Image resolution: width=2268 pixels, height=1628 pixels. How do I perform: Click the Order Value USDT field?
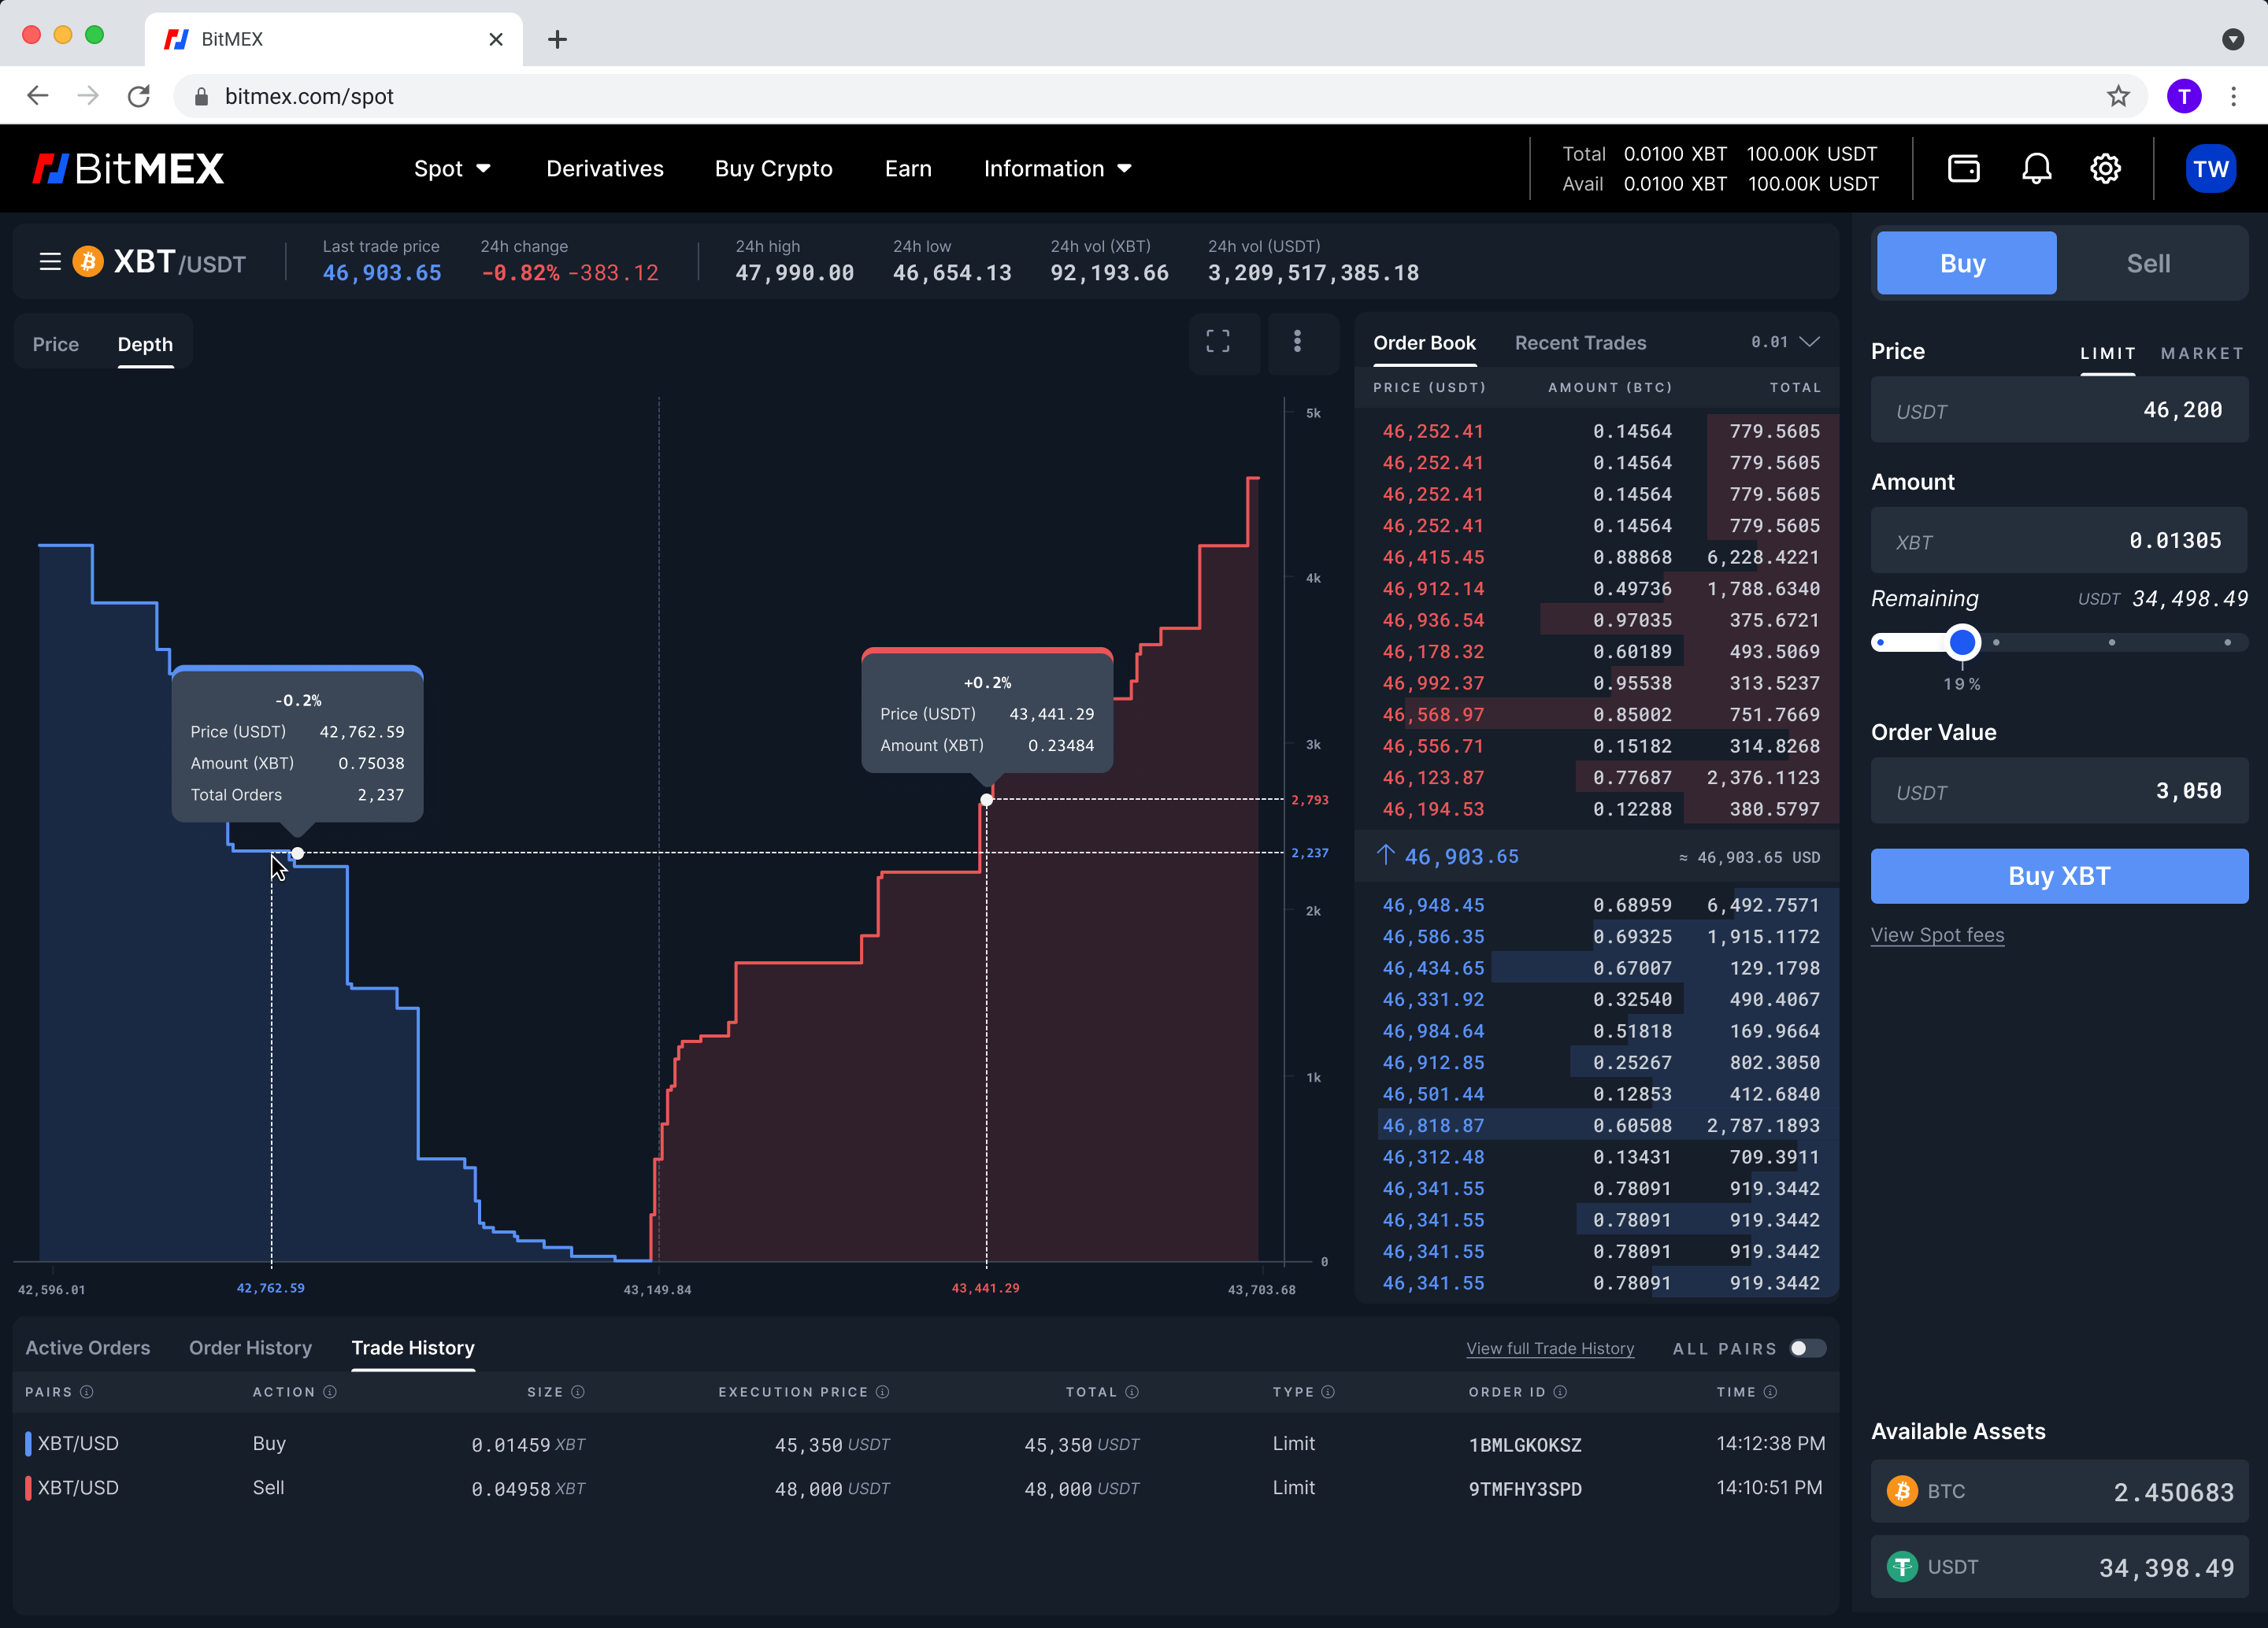(x=2059, y=790)
